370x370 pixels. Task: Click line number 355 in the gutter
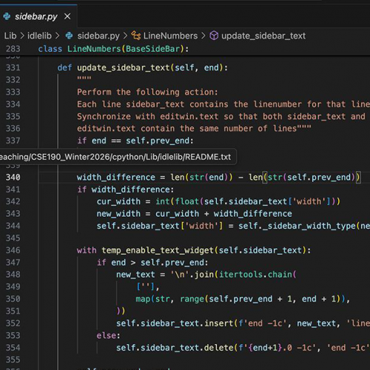click(13, 360)
